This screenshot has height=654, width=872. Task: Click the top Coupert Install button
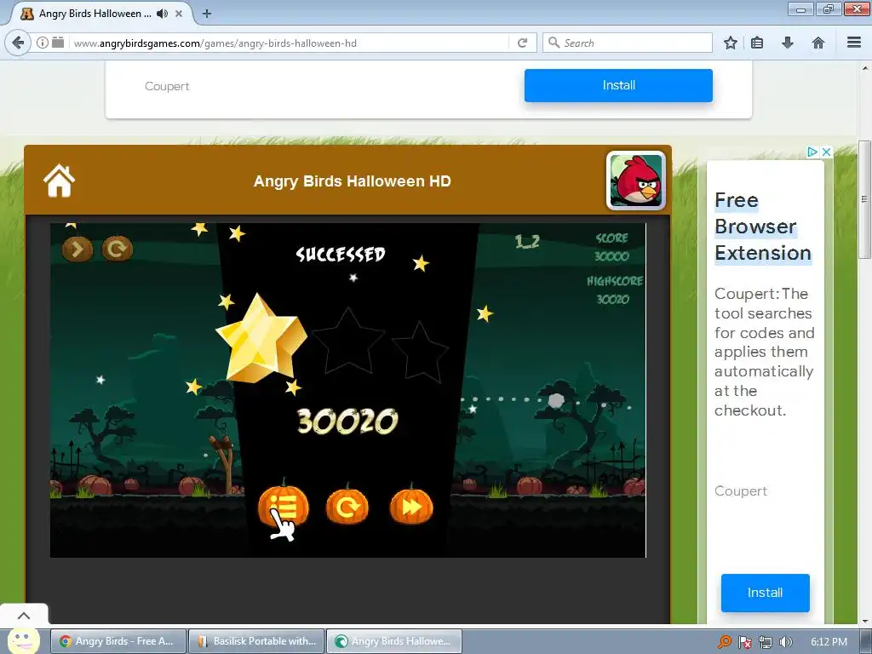(618, 85)
